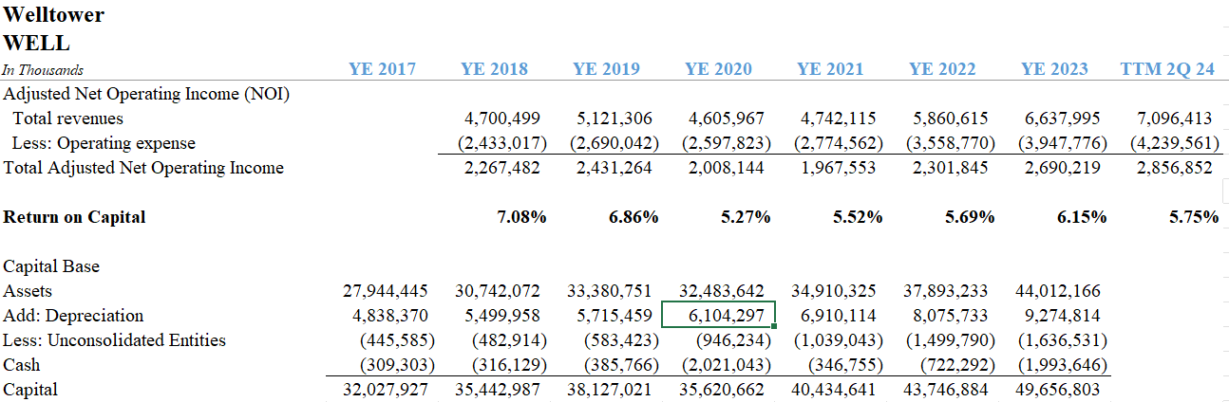Select total revenues value 4,700,499

pos(502,119)
